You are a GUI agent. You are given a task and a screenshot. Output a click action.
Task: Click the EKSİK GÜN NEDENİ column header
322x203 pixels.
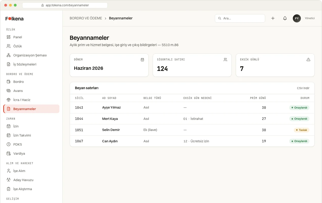point(197,98)
